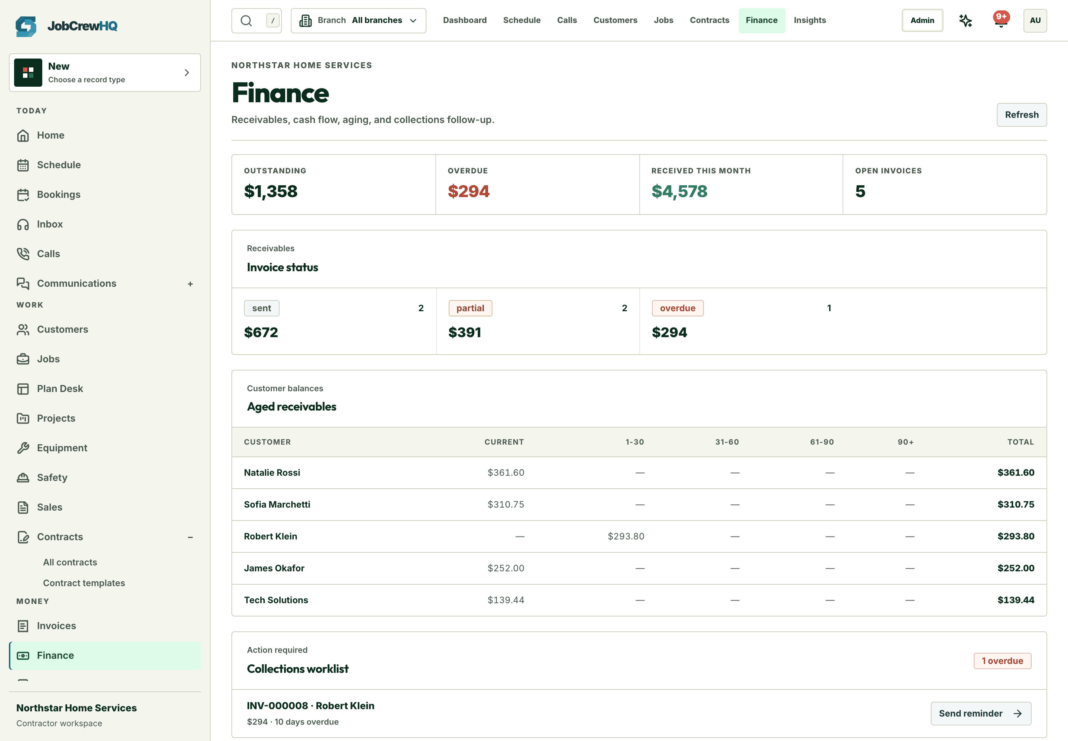Open Contracts in top navigation
Image resolution: width=1068 pixels, height=741 pixels.
coord(709,20)
